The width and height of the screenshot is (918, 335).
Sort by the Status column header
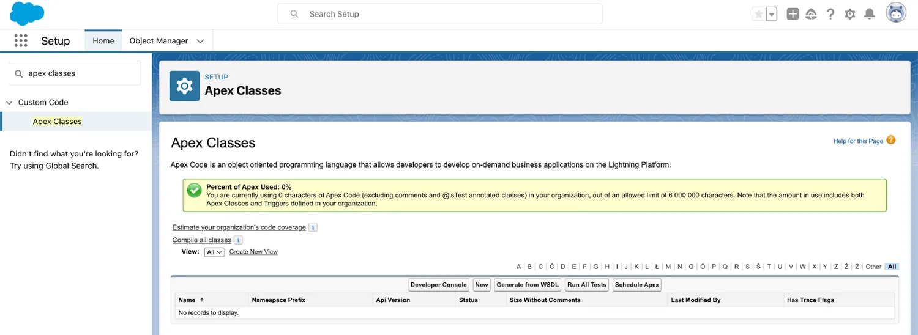[x=468, y=300]
